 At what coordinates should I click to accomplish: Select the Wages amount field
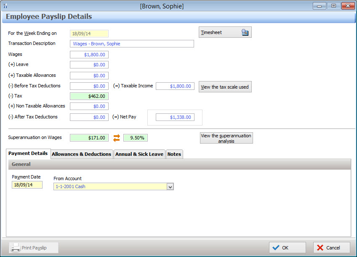(x=89, y=54)
